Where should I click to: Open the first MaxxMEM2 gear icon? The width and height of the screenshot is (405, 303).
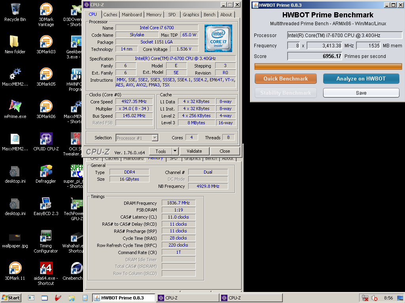[x=15, y=77]
